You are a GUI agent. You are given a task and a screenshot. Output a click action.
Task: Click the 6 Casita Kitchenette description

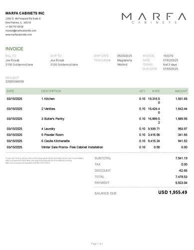pyautogui.click(x=55, y=141)
